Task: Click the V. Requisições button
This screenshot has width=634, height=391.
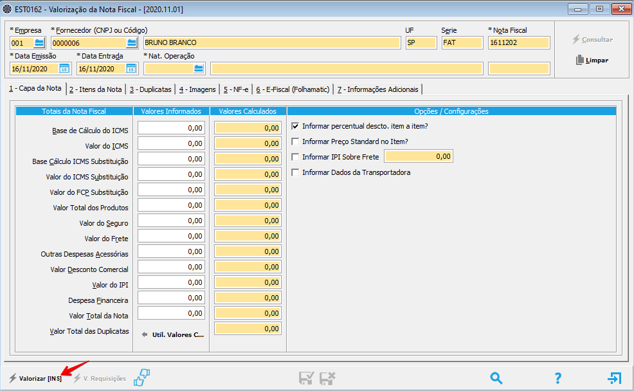Action: [100, 379]
